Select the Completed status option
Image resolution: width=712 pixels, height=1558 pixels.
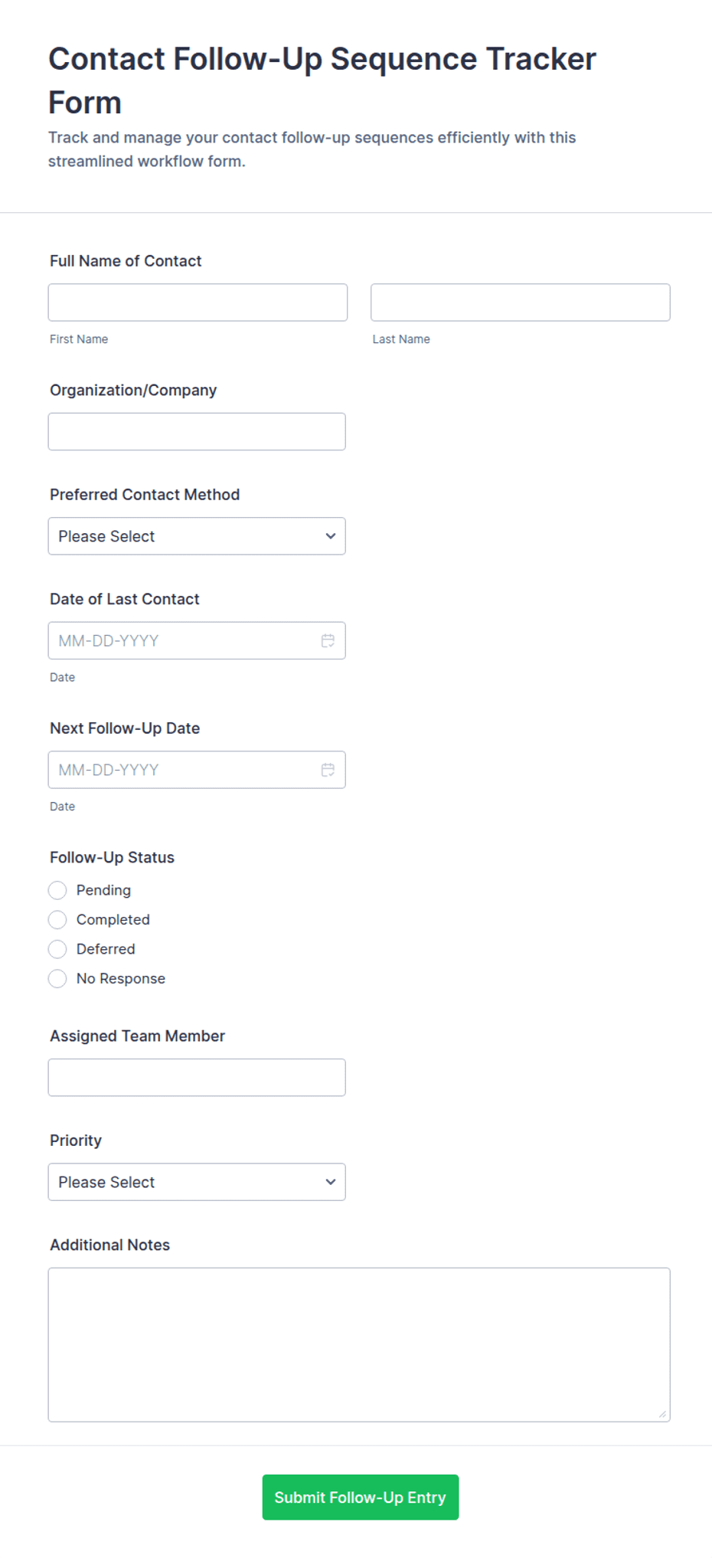pyautogui.click(x=57, y=919)
